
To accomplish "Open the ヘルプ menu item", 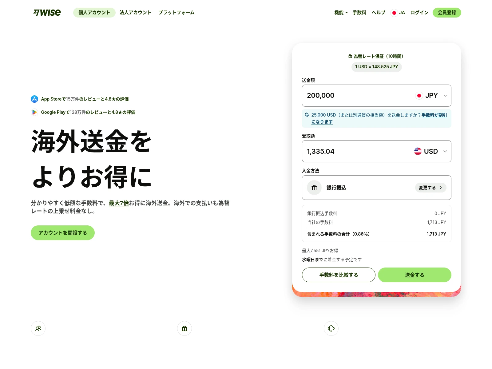I will coord(378,13).
